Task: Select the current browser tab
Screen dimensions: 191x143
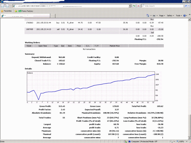Action: [x=25, y=16]
